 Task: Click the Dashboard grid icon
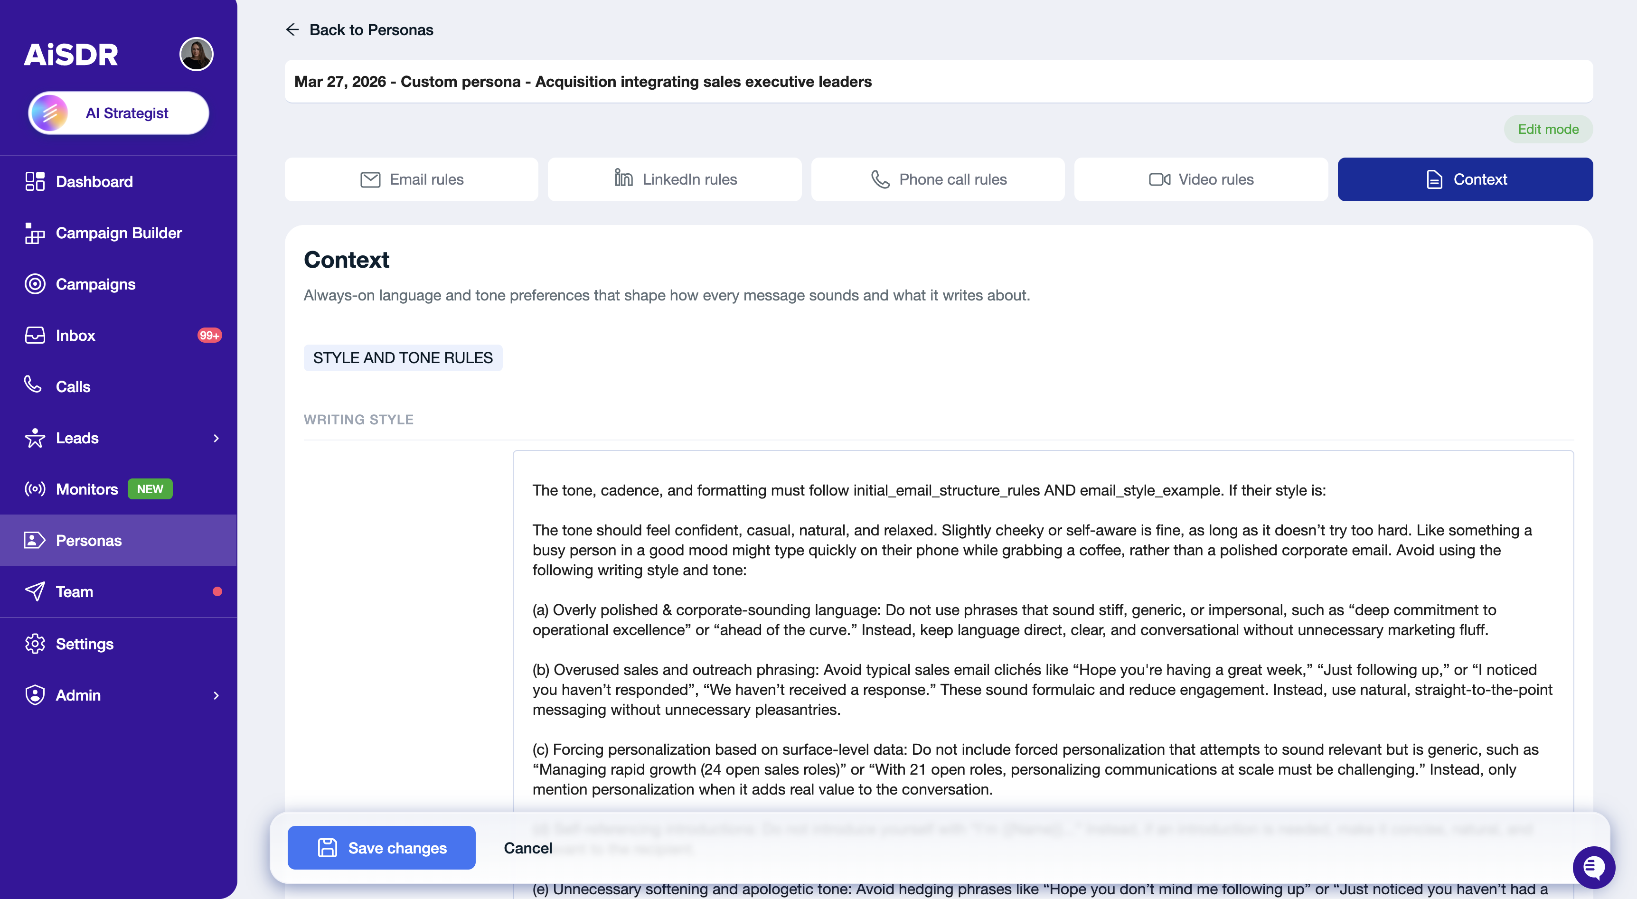pyautogui.click(x=35, y=182)
